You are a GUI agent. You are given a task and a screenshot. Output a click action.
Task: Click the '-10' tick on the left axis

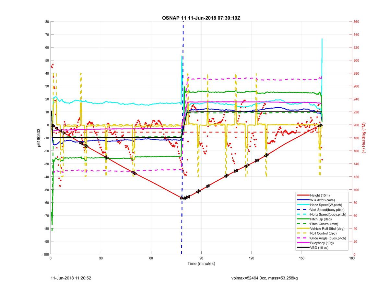point(46,138)
